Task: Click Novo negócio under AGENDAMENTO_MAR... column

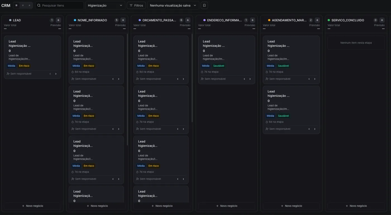Action: pos(291,206)
